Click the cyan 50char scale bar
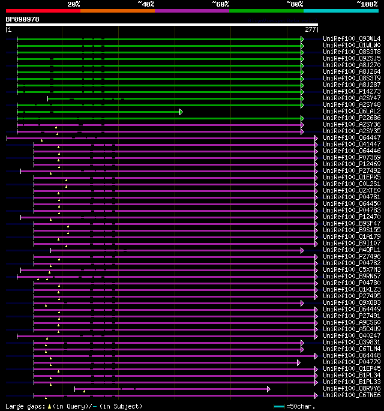The image size is (384, 411). tap(279, 407)
